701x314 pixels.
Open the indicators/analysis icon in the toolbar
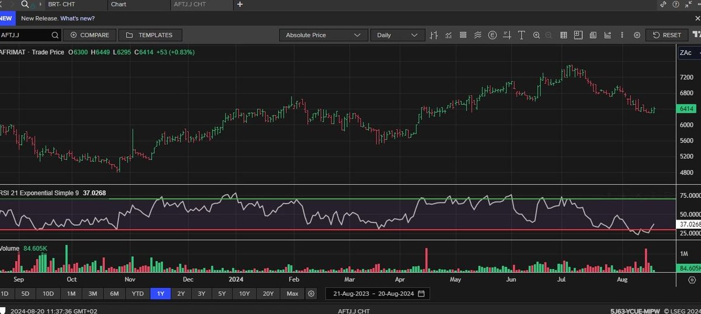tap(449, 35)
